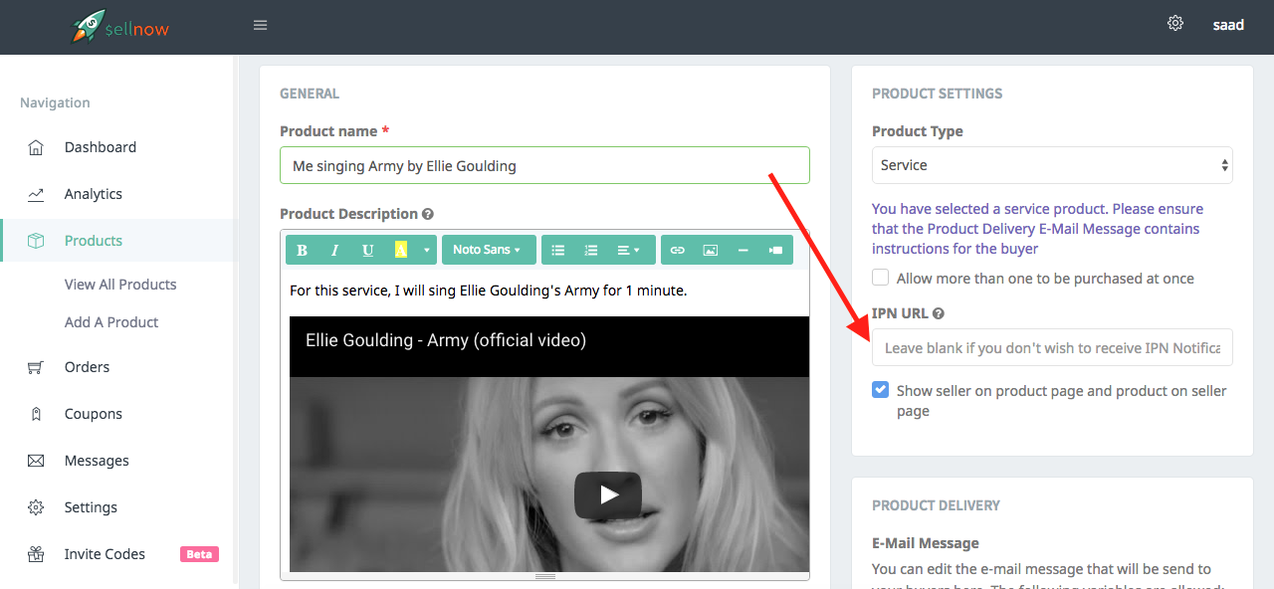Open the paragraph alignment dropdown
Viewport: 1274px width, 589px height.
(631, 250)
